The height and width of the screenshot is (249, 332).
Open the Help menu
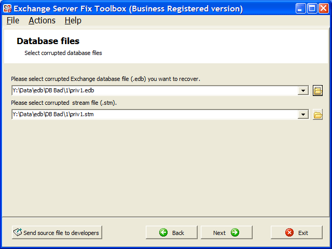[x=73, y=20]
